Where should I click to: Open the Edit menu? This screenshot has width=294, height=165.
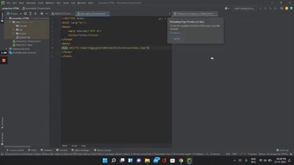[15, 3]
